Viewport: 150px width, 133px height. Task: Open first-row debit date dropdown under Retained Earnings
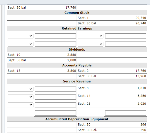coord(21,36)
